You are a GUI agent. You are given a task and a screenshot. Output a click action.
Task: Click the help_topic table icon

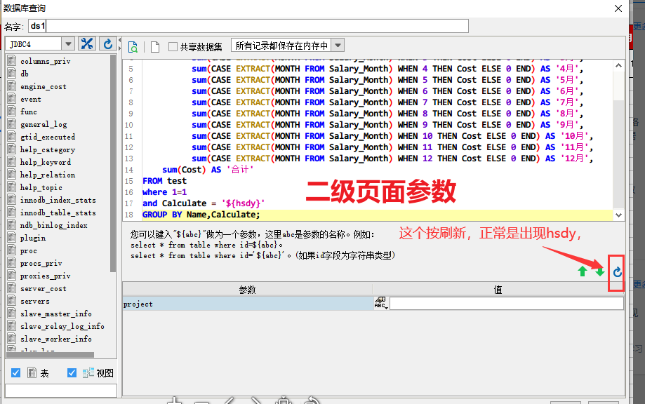13,187
